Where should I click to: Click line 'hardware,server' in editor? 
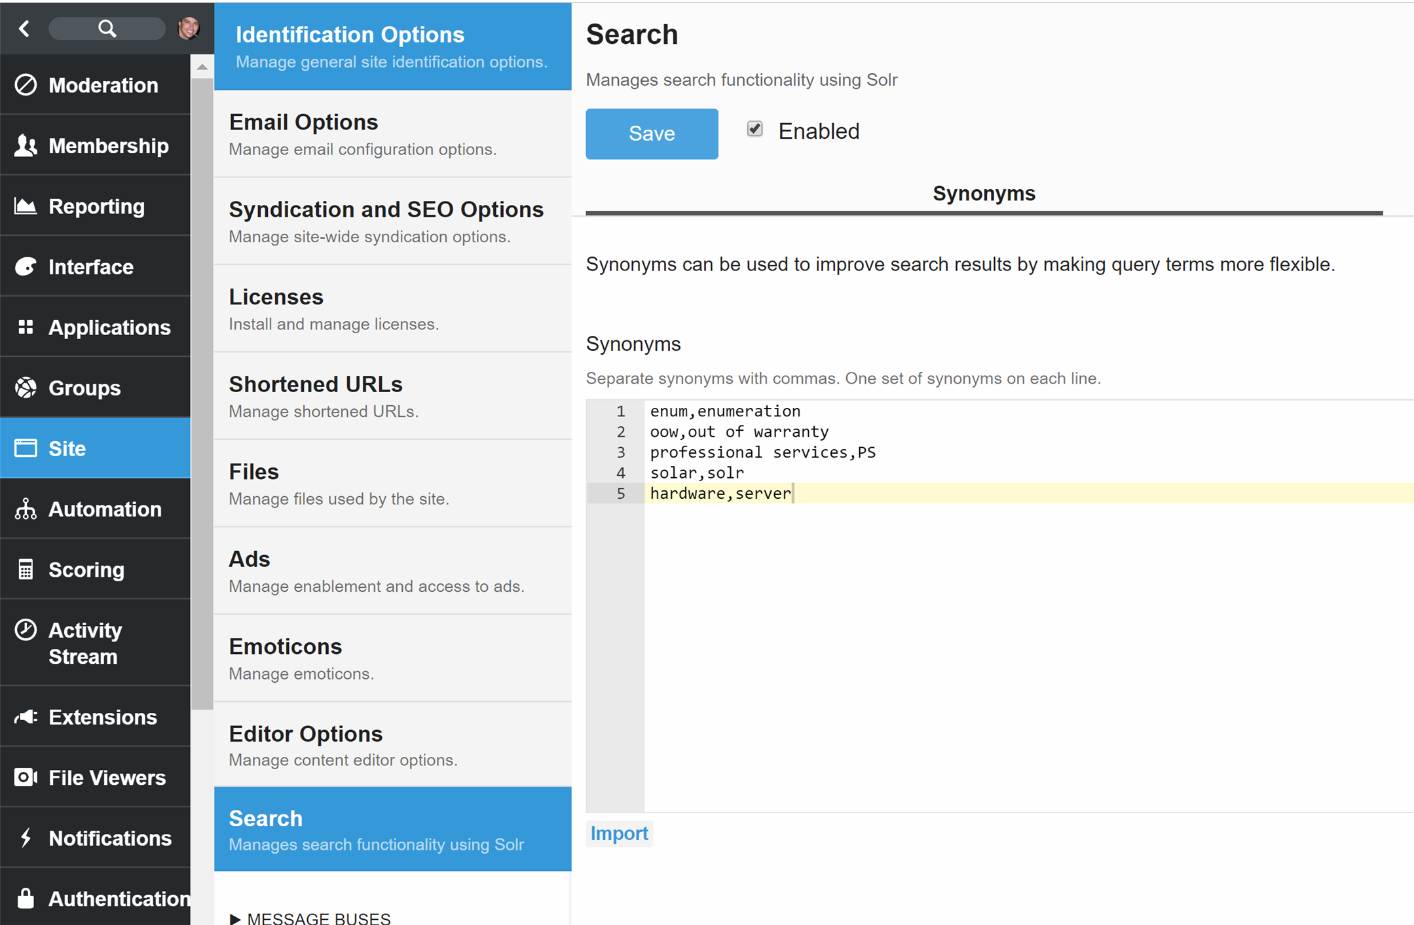click(x=720, y=493)
